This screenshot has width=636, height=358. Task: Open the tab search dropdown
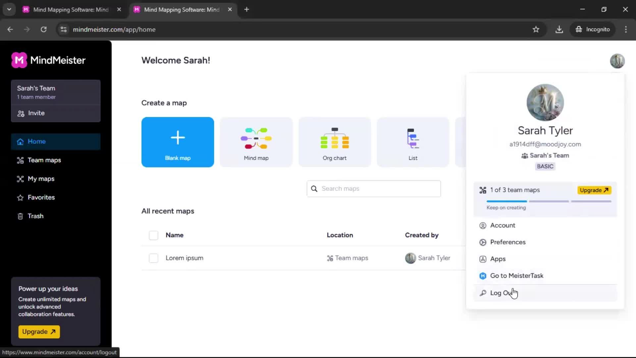[9, 10]
